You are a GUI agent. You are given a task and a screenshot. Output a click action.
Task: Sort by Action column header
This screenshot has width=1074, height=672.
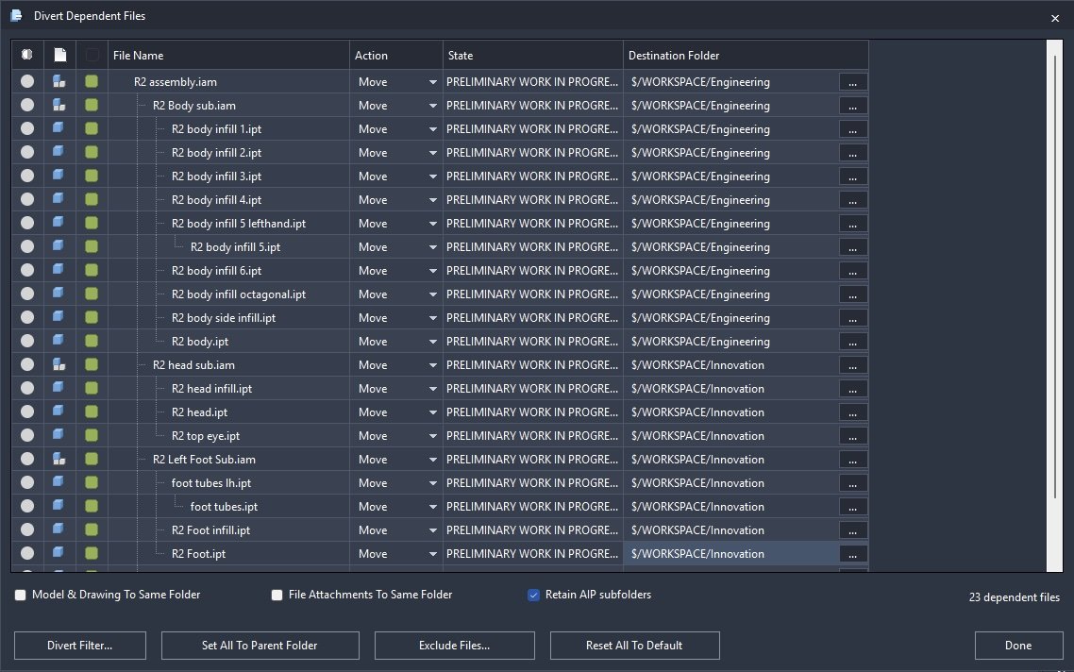(x=395, y=55)
